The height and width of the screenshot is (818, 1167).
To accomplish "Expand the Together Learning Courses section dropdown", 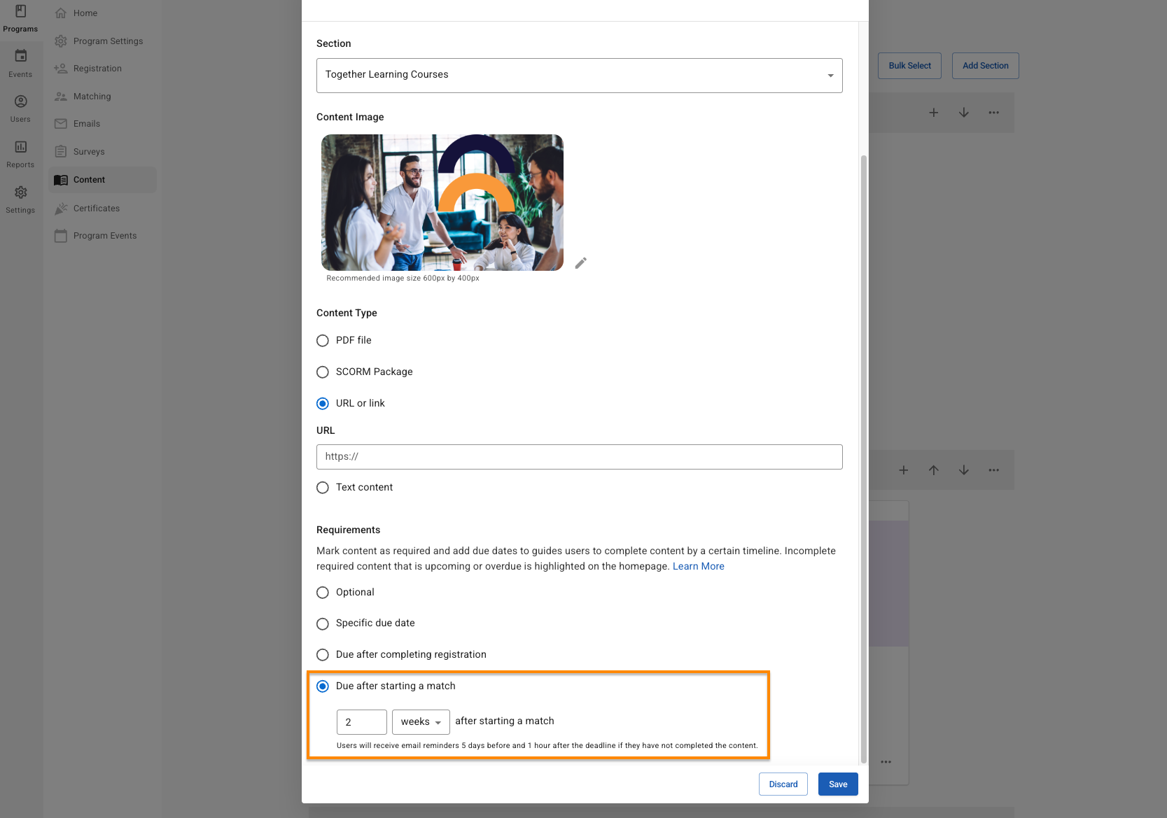I will coord(579,76).
